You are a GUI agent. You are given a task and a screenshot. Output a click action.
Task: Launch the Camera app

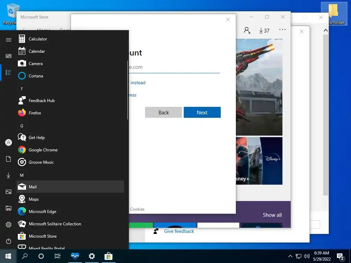(x=70, y=63)
